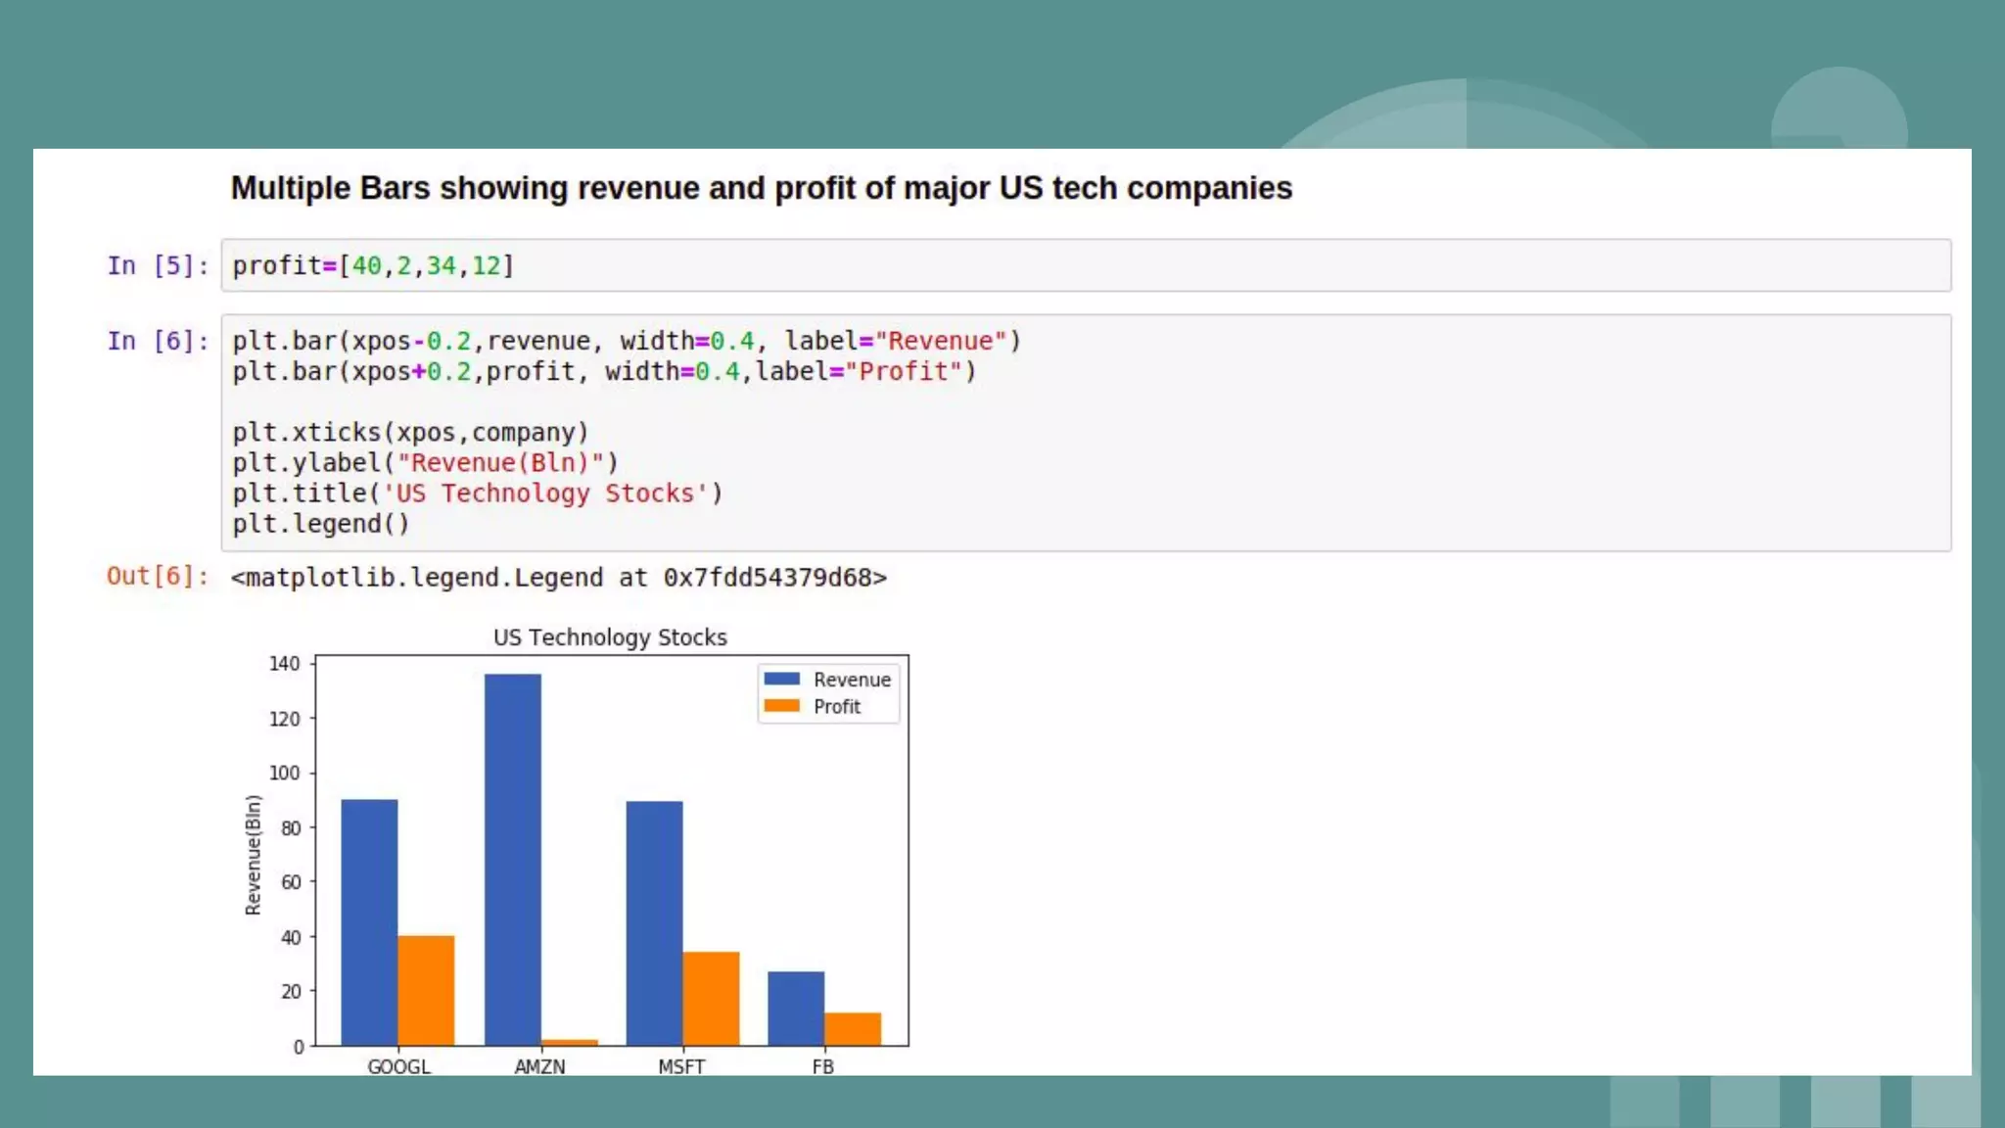Click the FB x-axis tick label
This screenshot has height=1128, width=2005.
[822, 1065]
